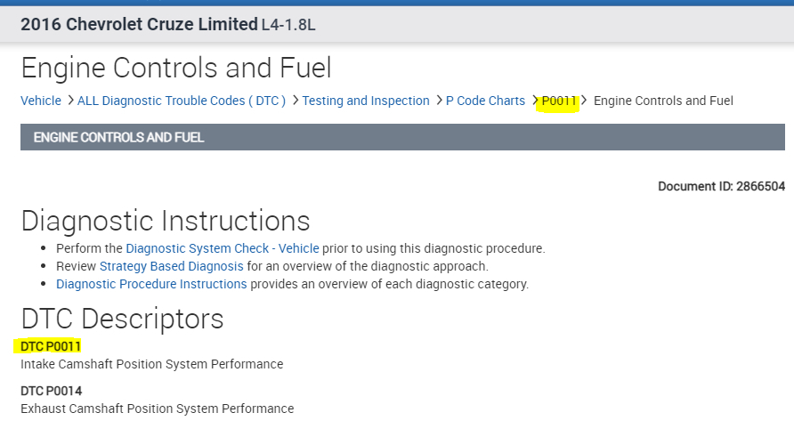Click the chevron right after P0011 breadcrumb

pyautogui.click(x=585, y=101)
